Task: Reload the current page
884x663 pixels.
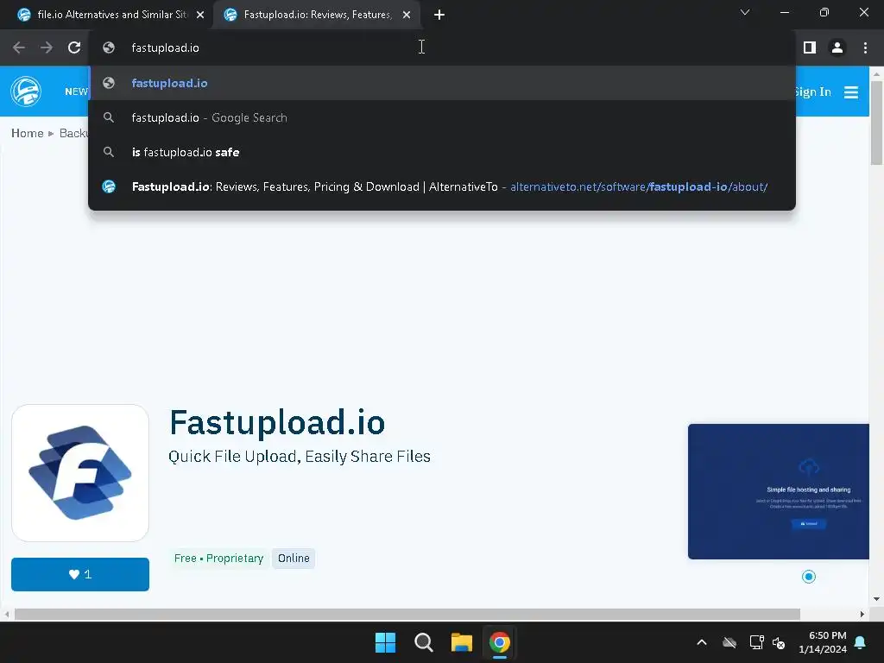Action: click(74, 48)
